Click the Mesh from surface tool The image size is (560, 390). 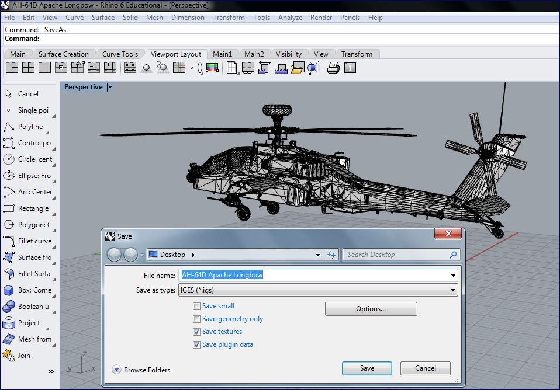[x=26, y=339]
